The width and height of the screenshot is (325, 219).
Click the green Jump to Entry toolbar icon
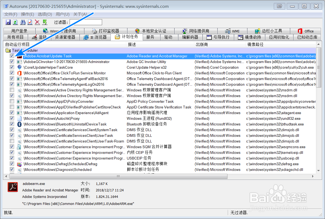(x=45, y=22)
